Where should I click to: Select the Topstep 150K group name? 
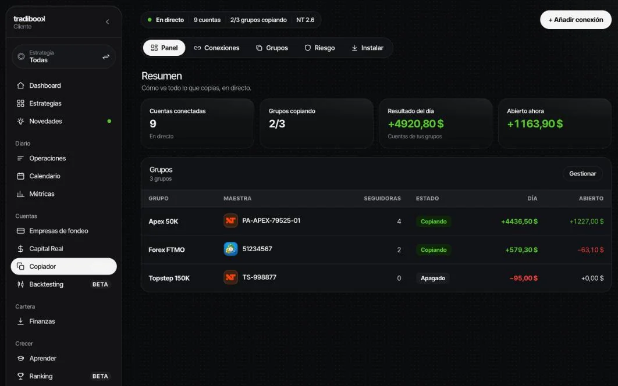coord(169,278)
